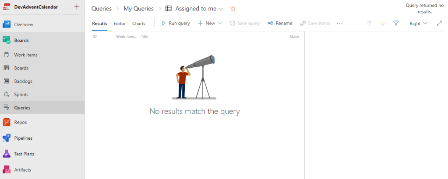The width and height of the screenshot is (448, 179).
Task: Click My Queries breadcrumb link
Action: tap(138, 9)
